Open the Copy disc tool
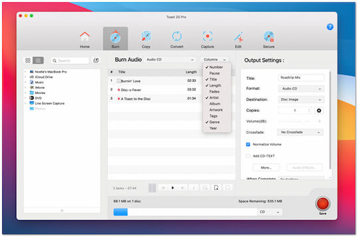 [146, 39]
